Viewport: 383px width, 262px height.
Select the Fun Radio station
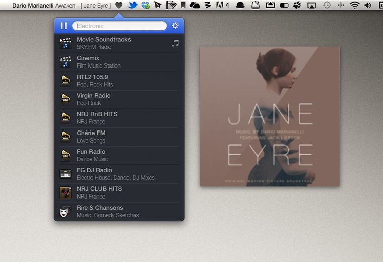pos(119,155)
